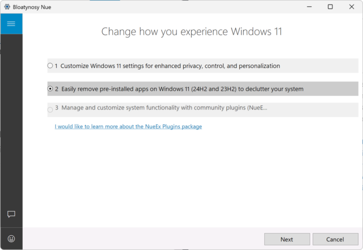
Task: Open the hamburger menu in sidebar
Action: (x=11, y=24)
